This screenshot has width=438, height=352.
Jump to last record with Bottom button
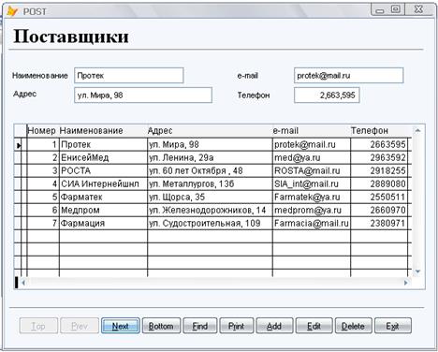[161, 326]
